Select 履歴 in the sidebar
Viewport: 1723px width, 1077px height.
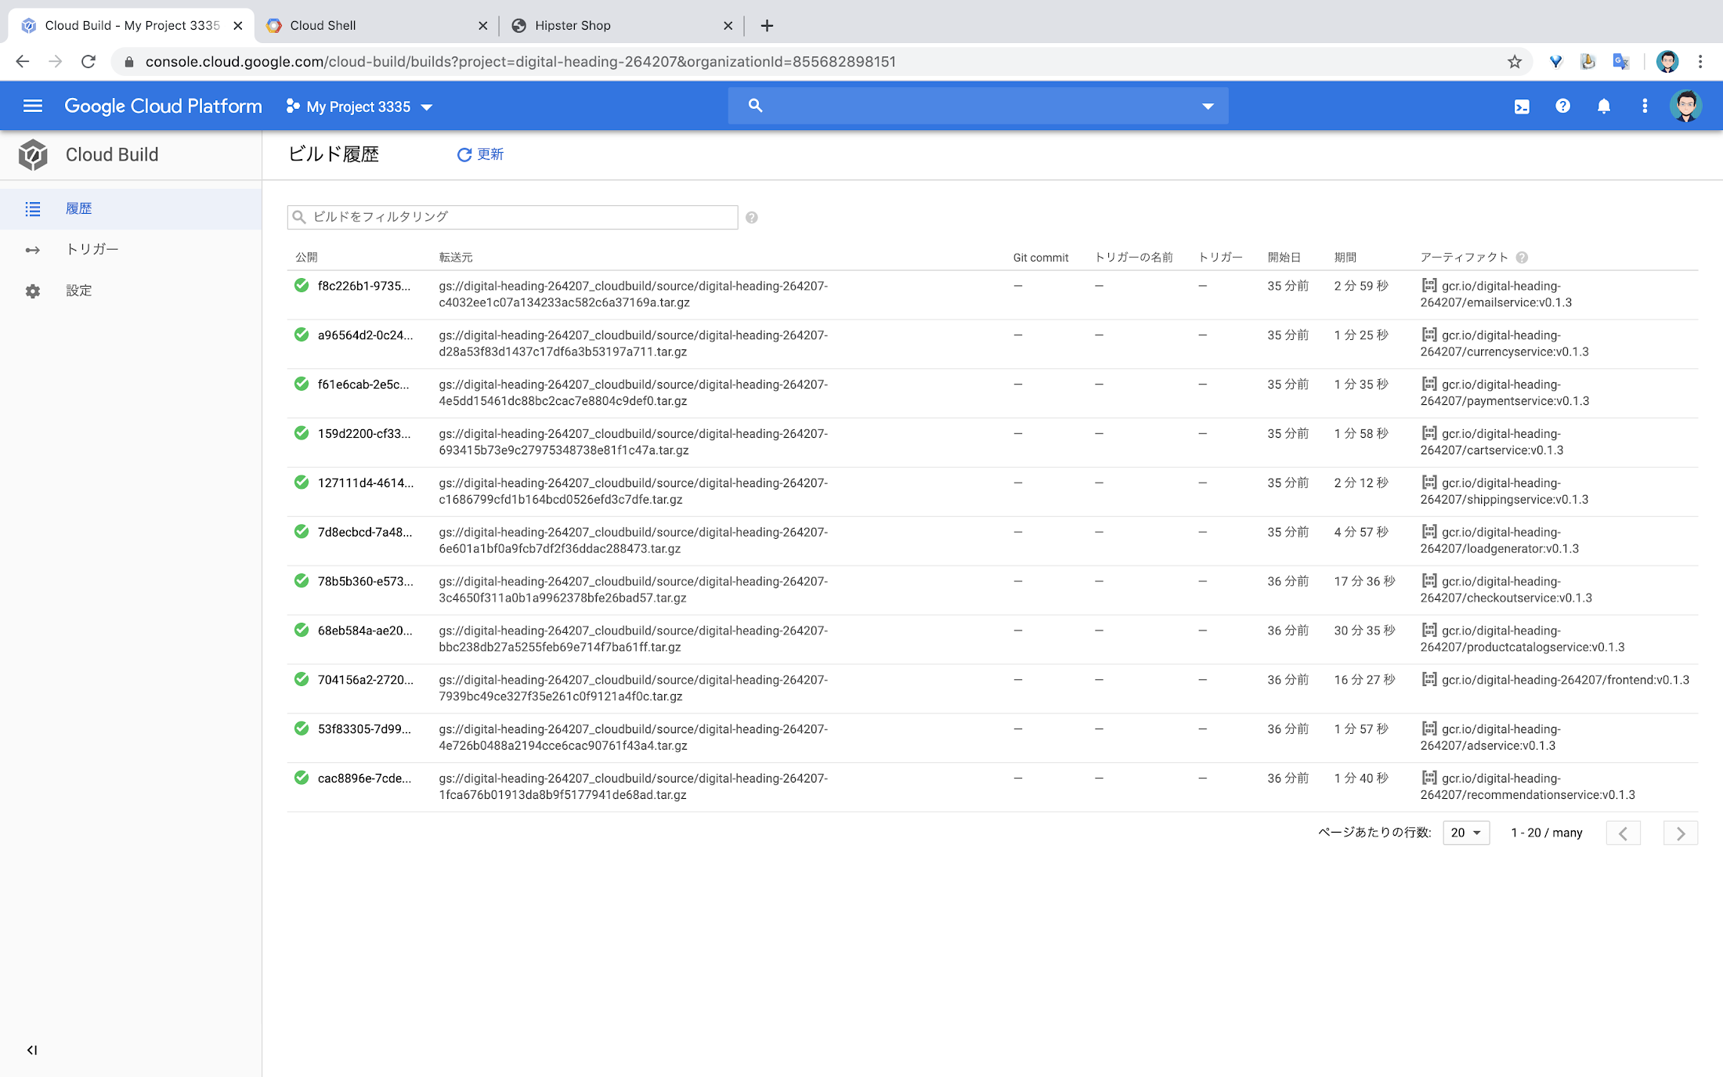click(x=131, y=209)
